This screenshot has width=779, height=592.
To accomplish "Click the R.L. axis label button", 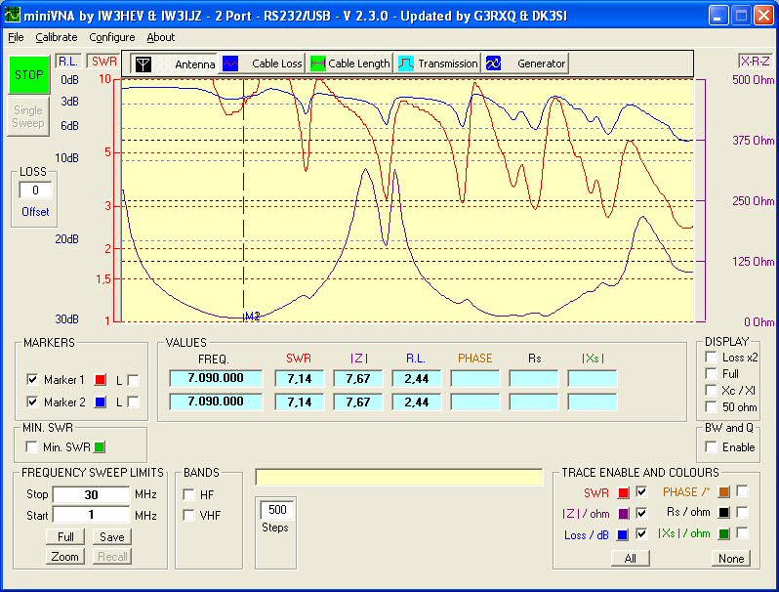I will tap(68, 61).
